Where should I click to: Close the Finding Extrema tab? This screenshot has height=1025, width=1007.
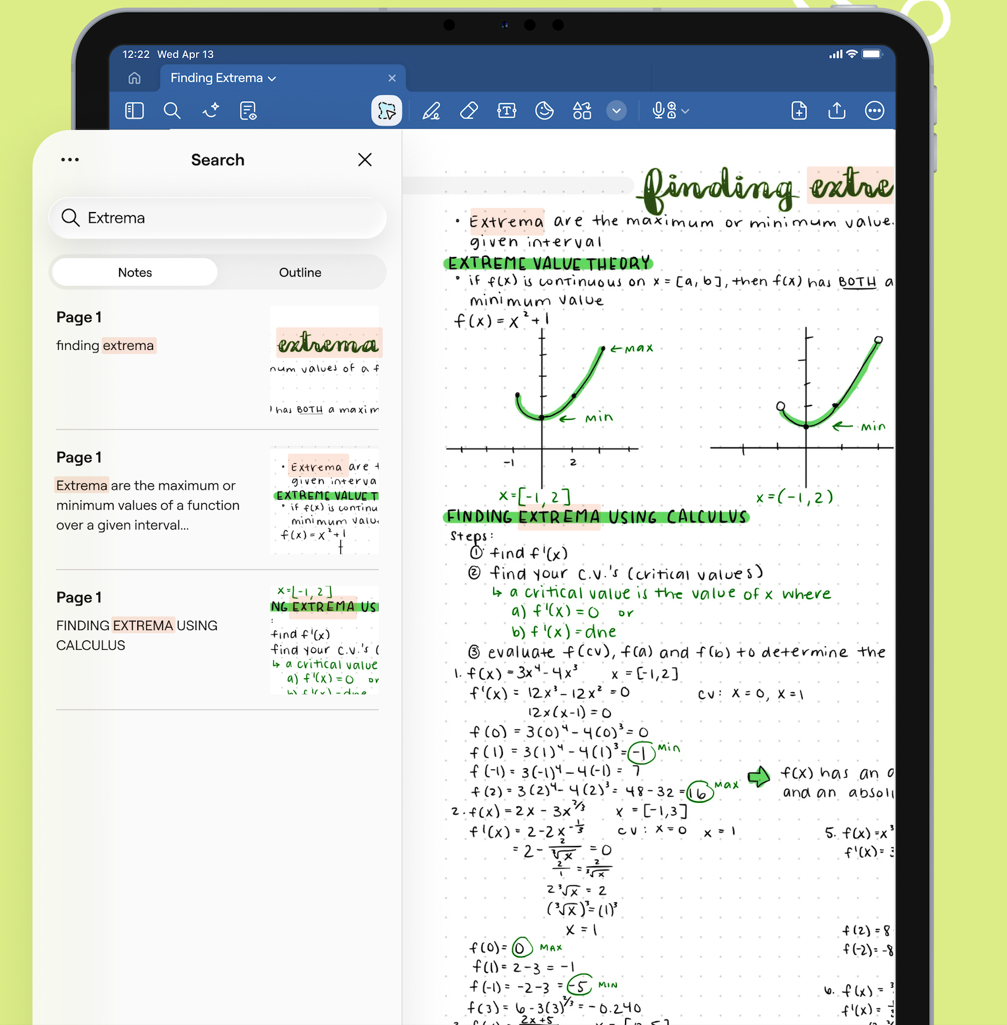[392, 78]
